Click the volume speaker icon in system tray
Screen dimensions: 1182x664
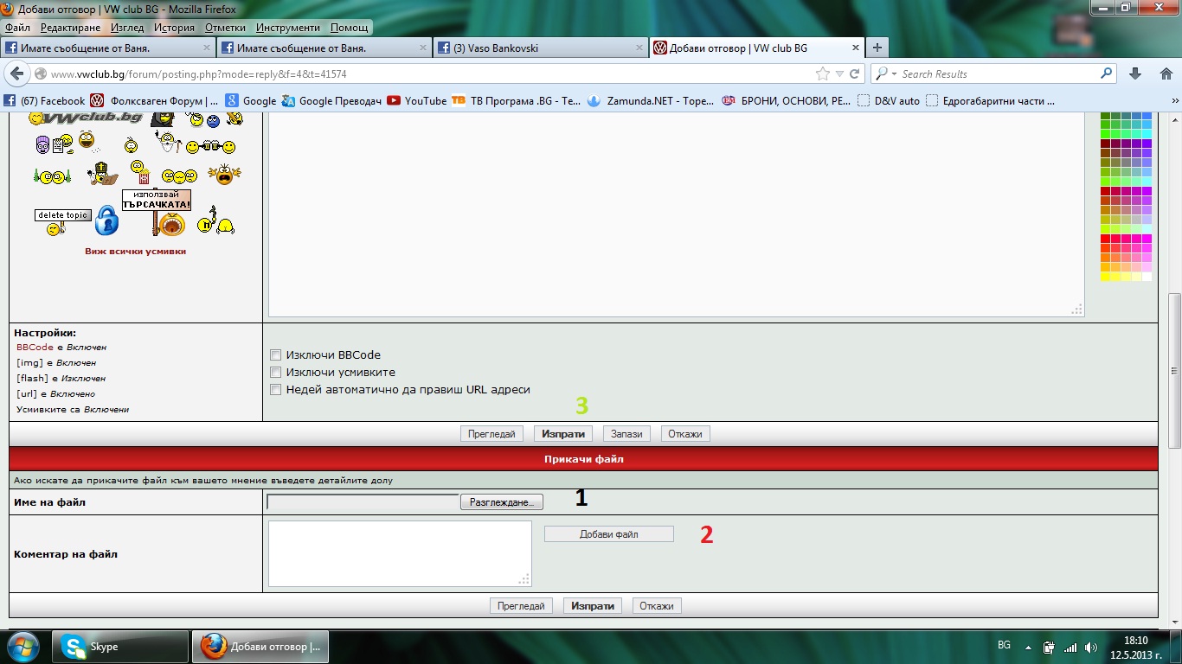click(x=1091, y=647)
